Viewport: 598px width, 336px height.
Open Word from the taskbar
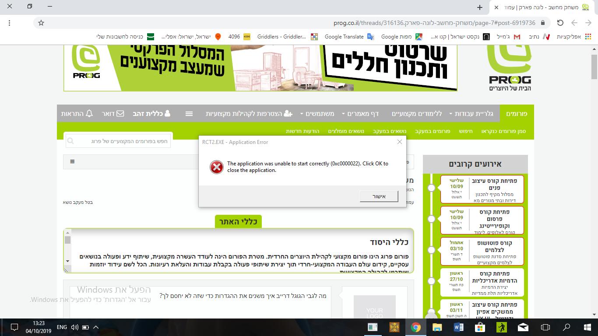coord(459,327)
